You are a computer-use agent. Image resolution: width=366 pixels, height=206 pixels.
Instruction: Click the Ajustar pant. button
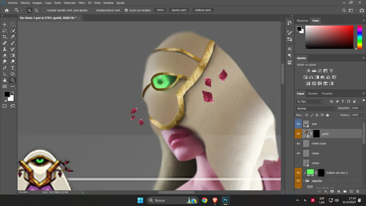click(x=179, y=10)
